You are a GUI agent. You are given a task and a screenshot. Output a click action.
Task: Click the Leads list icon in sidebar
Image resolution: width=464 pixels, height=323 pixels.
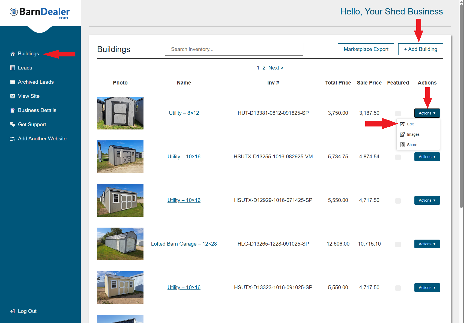[x=13, y=68]
